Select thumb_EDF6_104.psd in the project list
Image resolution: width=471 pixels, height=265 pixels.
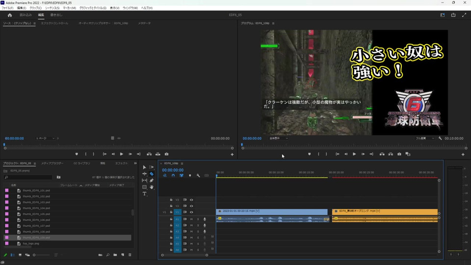pyautogui.click(x=36, y=208)
